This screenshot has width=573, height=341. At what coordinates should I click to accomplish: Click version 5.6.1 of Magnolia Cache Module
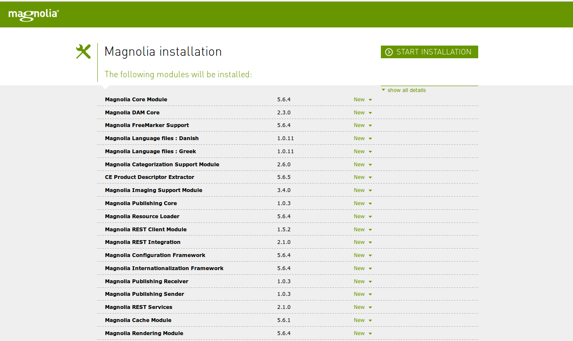click(284, 320)
